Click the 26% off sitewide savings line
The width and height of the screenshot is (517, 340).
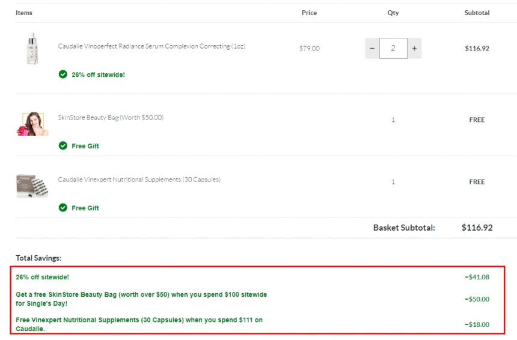point(43,278)
